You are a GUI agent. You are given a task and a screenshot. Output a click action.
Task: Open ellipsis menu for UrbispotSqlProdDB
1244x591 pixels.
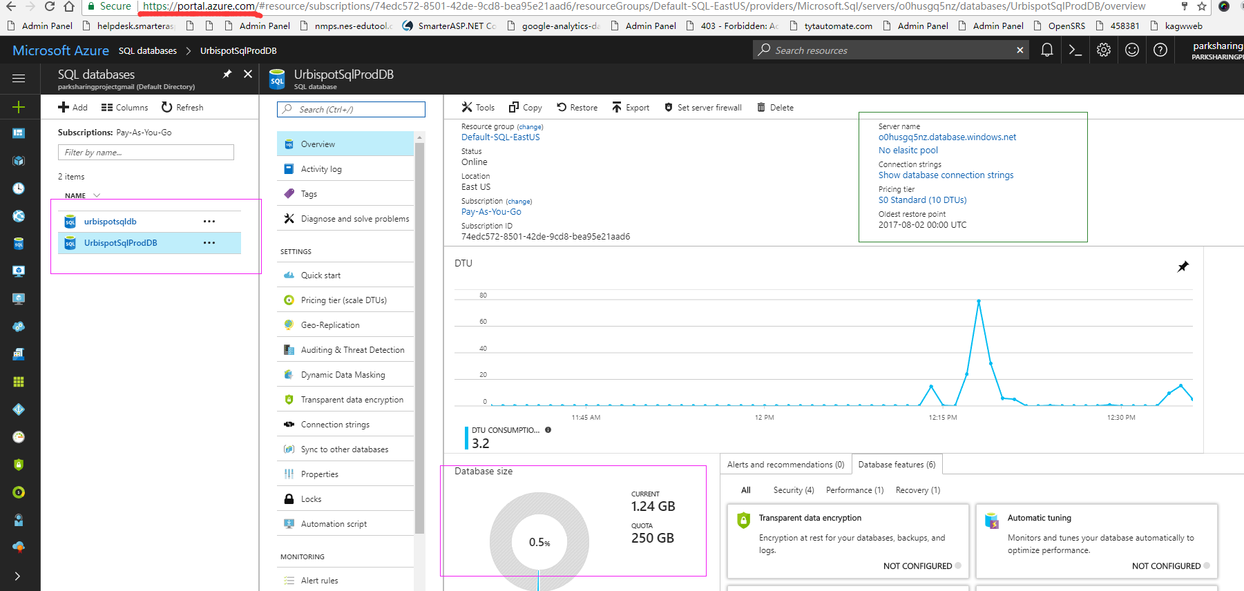pyautogui.click(x=209, y=243)
